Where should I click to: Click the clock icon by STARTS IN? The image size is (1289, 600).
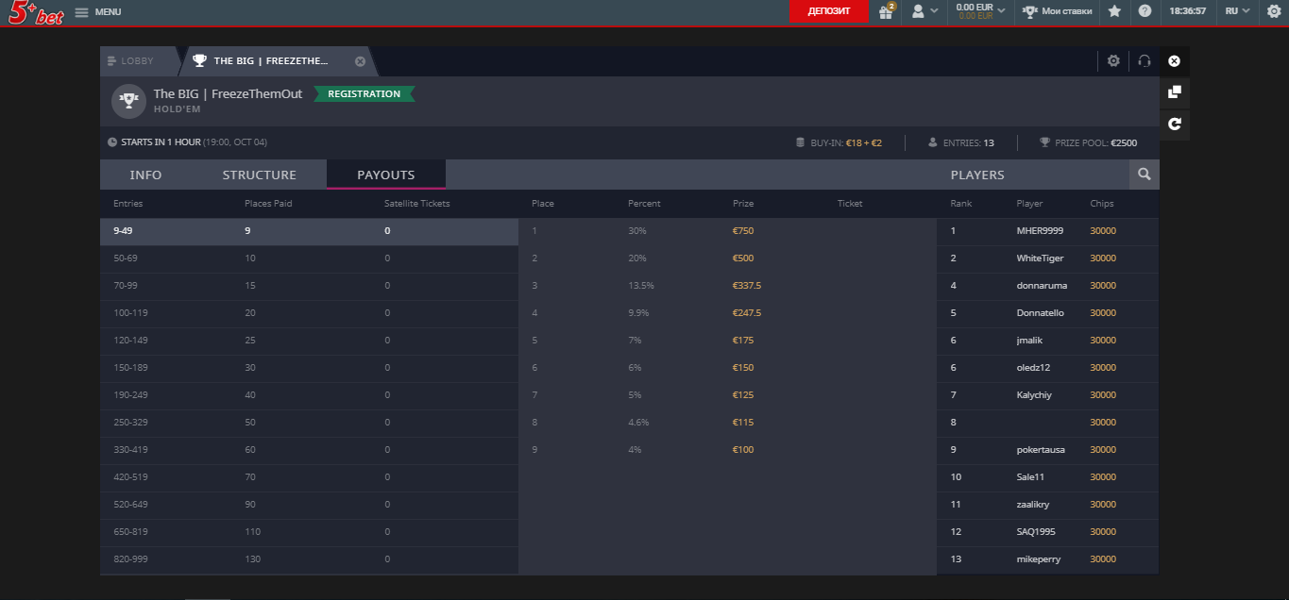pos(112,142)
